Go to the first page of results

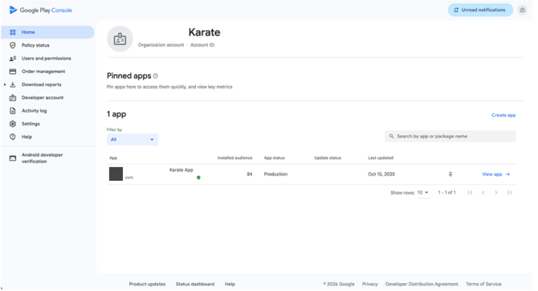(x=470, y=192)
